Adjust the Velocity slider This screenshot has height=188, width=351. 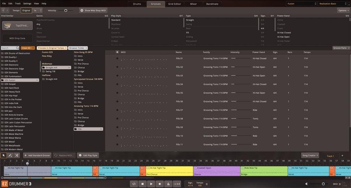point(65,11)
